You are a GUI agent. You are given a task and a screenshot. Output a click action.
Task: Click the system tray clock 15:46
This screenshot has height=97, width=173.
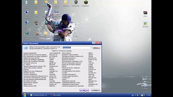(x=148, y=95)
